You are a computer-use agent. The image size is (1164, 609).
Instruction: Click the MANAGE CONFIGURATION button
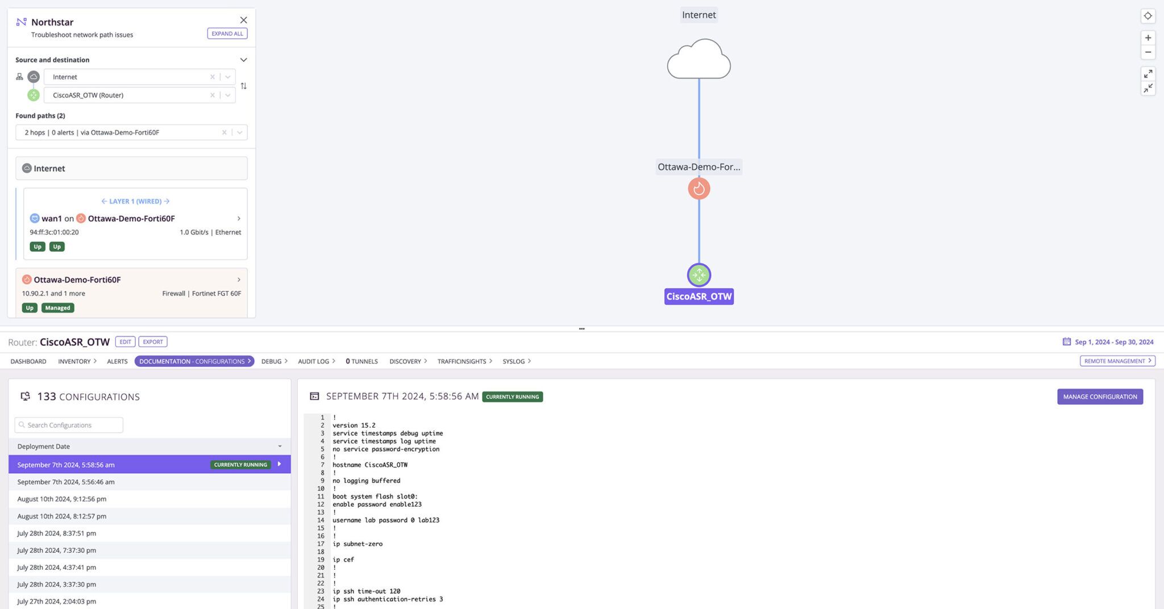pyautogui.click(x=1099, y=396)
